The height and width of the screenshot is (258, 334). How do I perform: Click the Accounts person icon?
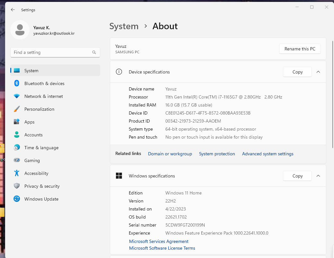17,134
